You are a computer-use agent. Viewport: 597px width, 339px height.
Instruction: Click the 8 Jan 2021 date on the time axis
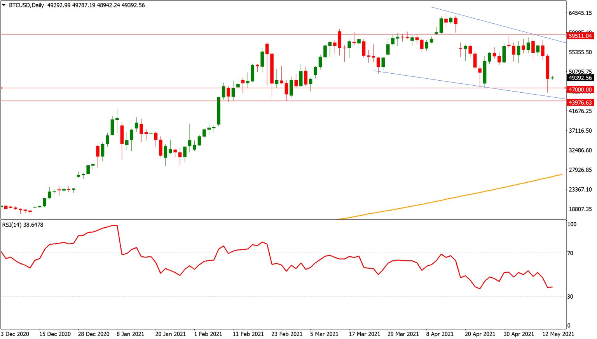coord(130,334)
